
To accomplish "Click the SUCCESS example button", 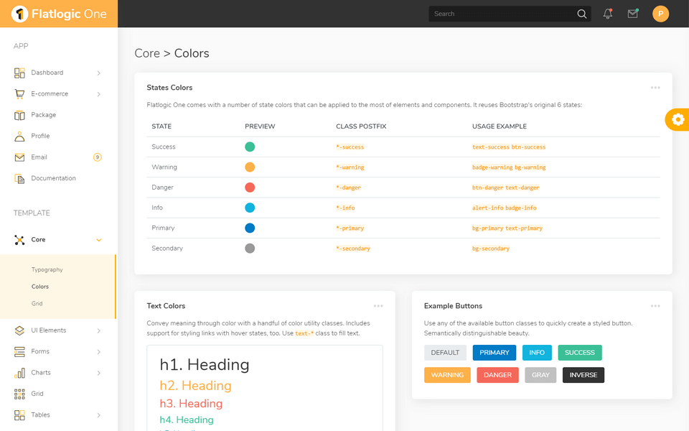I will [579, 352].
